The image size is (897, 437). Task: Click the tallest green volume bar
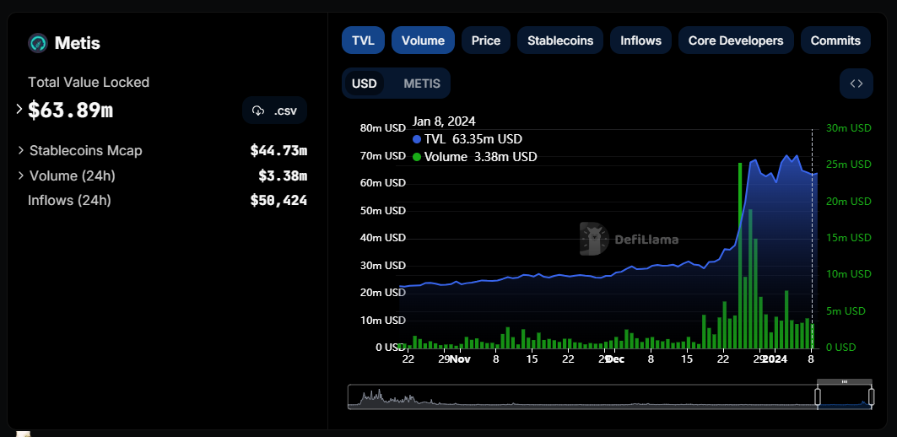(x=740, y=256)
